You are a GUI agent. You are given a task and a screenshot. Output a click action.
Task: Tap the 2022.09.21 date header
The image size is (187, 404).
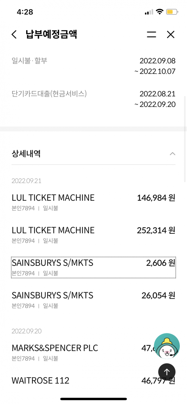tap(26, 181)
